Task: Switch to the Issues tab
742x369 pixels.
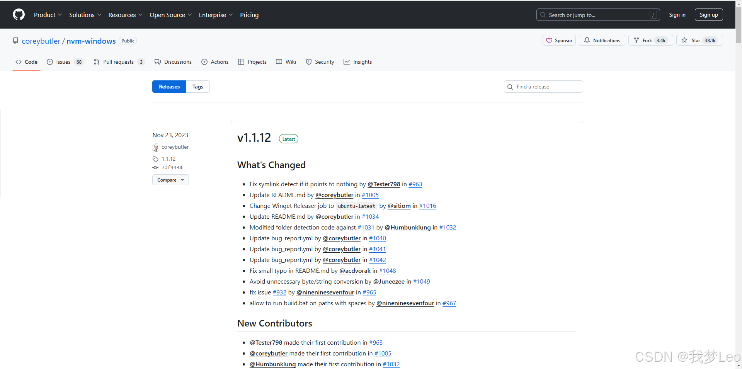Action: (65, 62)
